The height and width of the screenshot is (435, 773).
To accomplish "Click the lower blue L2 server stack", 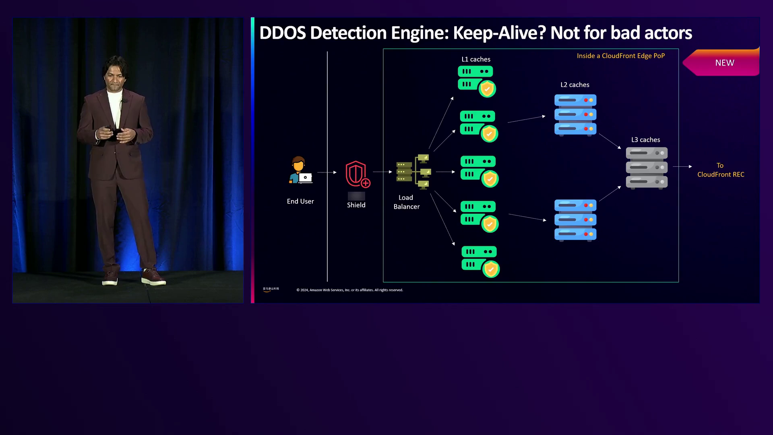I will tap(575, 220).
